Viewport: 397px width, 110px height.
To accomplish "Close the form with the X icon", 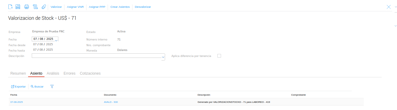I will pos(389,7).
